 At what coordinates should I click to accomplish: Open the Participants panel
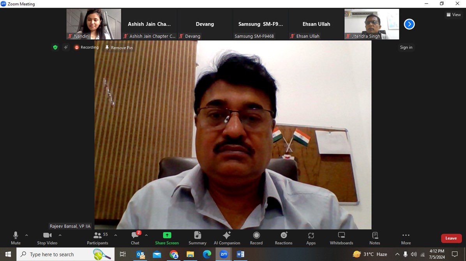click(97, 238)
